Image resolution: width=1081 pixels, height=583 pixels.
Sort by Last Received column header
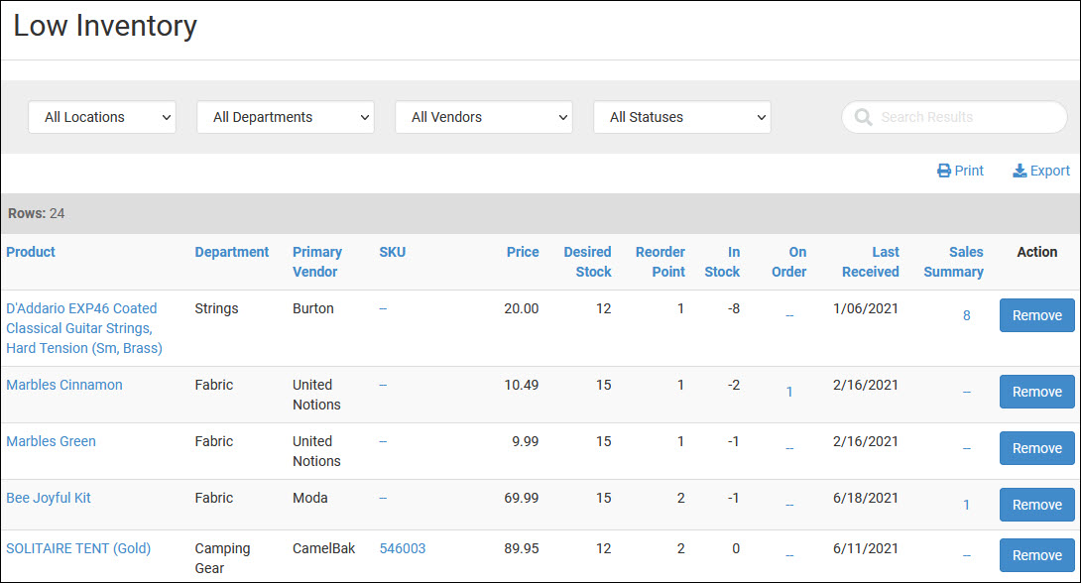(871, 262)
